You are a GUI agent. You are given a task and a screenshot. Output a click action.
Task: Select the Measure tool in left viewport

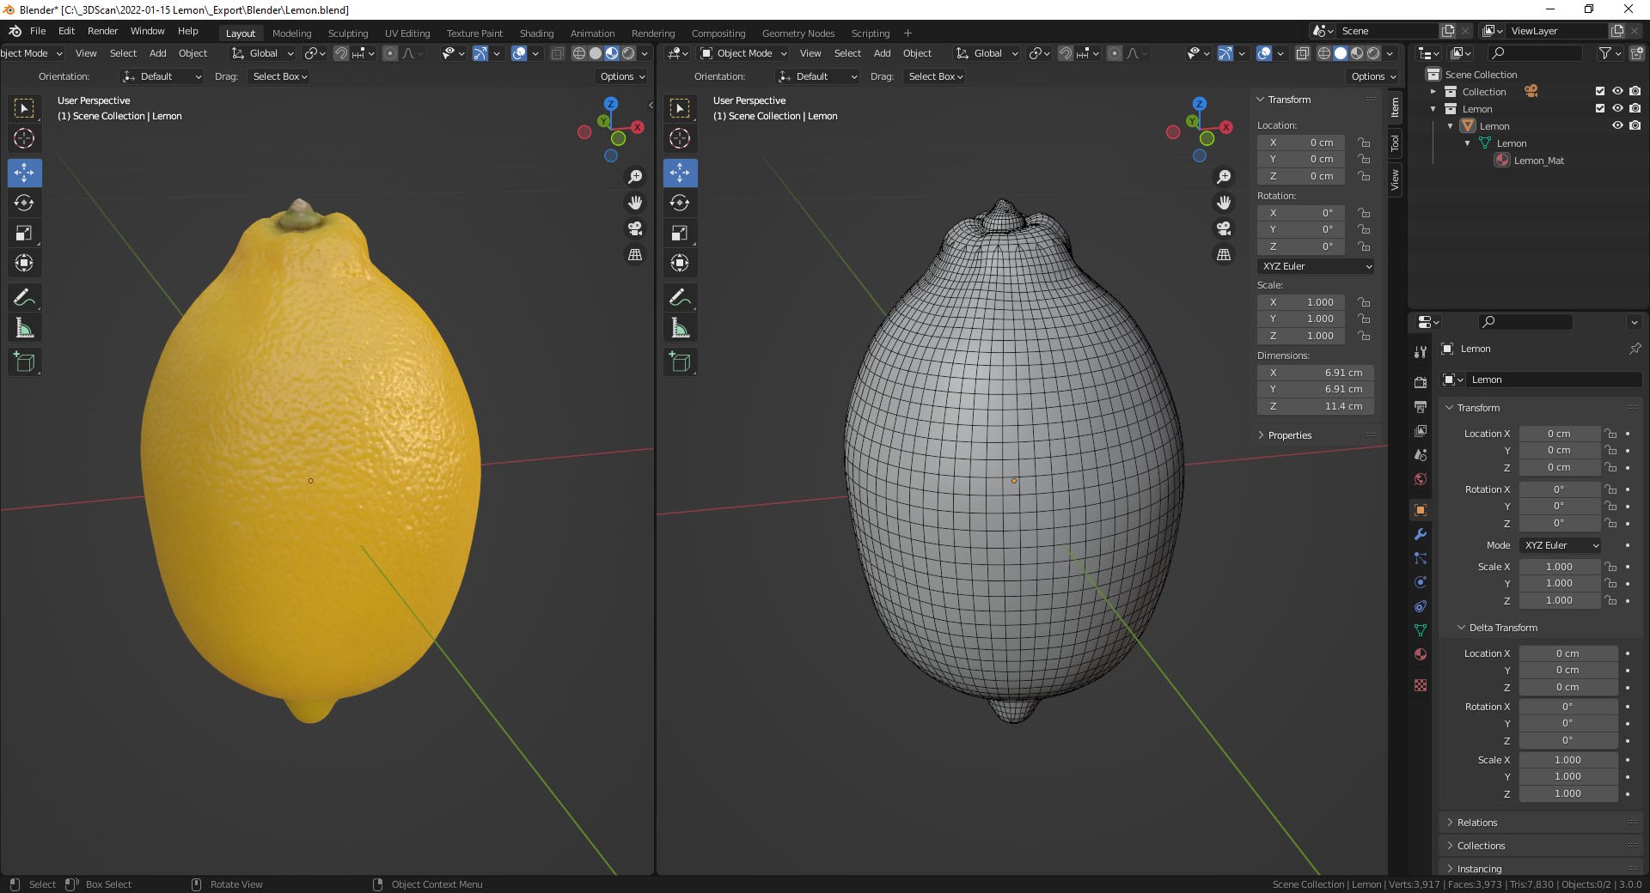[24, 328]
